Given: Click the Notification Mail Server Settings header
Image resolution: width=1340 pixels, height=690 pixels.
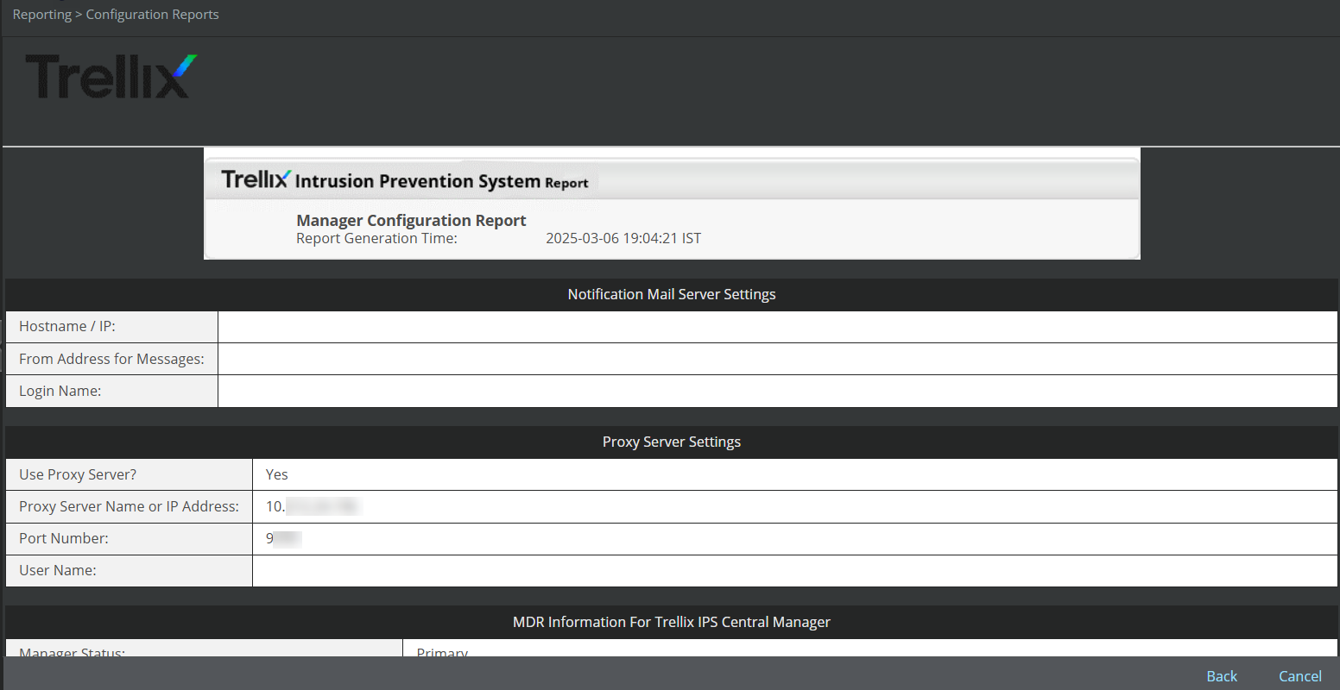Looking at the screenshot, I should [672, 295].
